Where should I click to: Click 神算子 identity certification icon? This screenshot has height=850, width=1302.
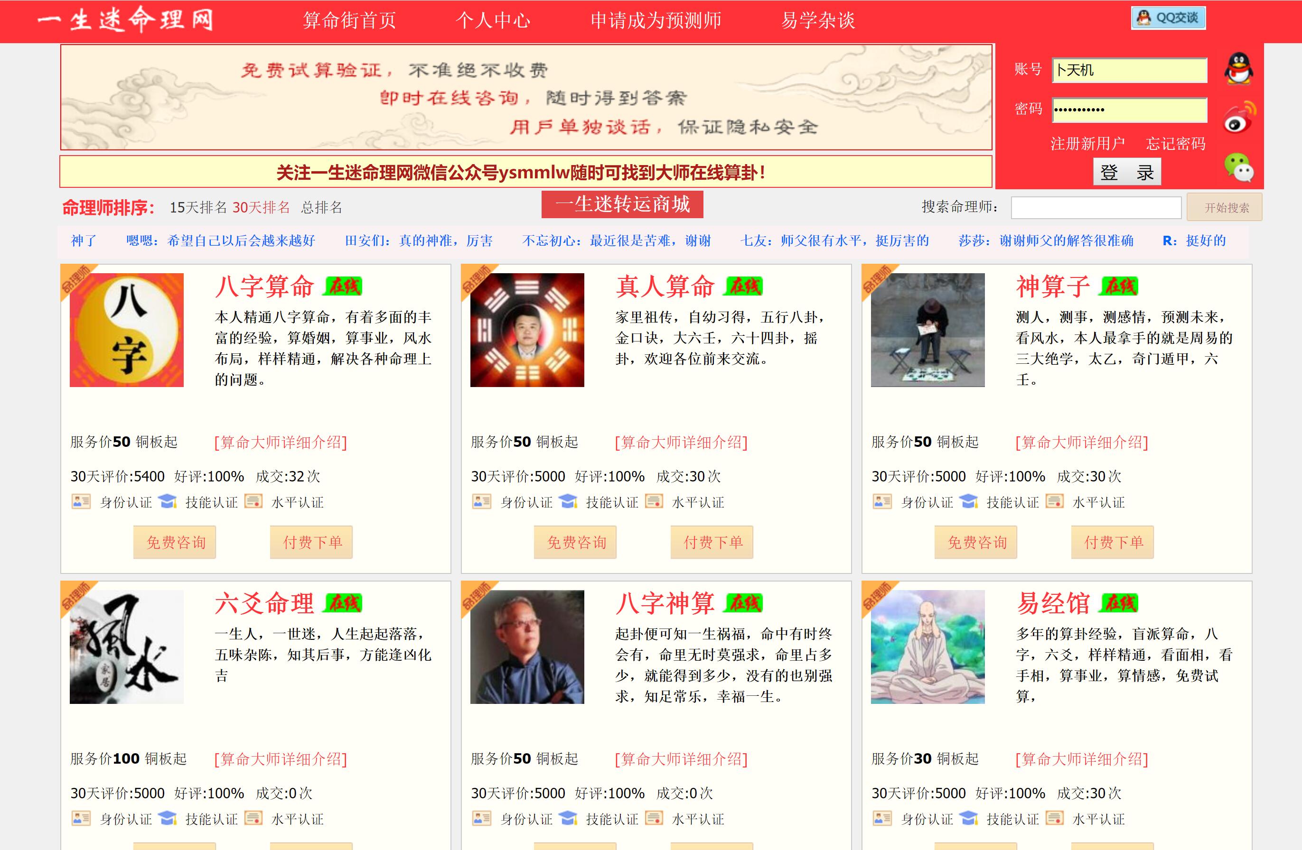coord(882,501)
